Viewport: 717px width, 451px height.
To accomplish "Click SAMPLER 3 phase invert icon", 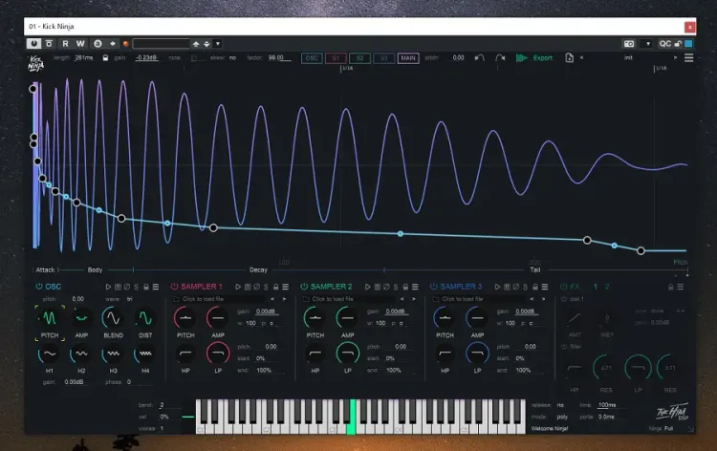I will coord(516,287).
